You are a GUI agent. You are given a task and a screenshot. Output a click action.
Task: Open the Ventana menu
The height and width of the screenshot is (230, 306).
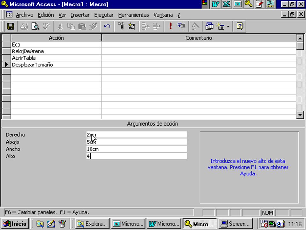(x=163, y=15)
